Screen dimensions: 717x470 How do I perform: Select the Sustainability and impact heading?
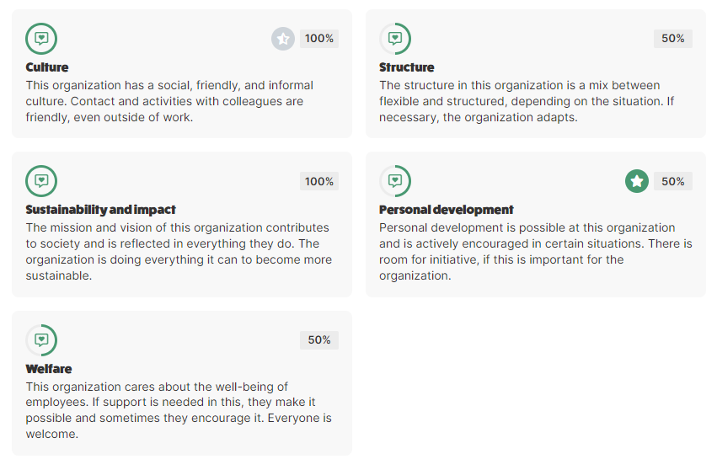100,210
